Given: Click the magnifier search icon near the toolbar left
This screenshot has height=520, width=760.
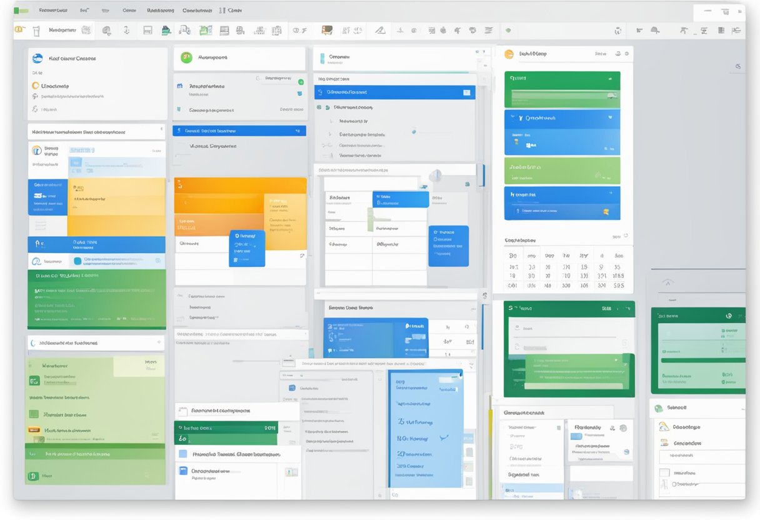Looking at the screenshot, I should pyautogui.click(x=106, y=29).
